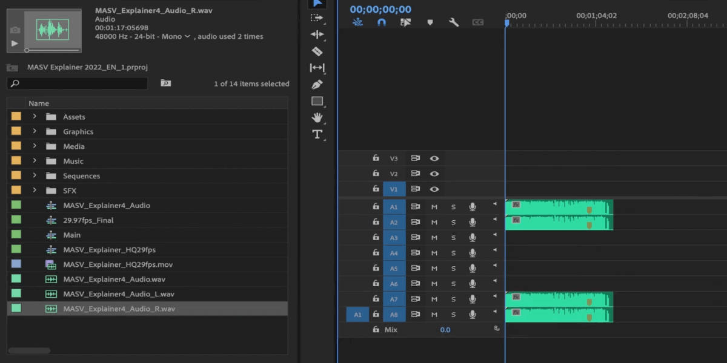The height and width of the screenshot is (363, 727).
Task: Select MASV_Explainer4_Audio_L.wav in project list
Action: pyautogui.click(x=118, y=294)
